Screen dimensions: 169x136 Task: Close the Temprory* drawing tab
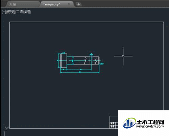[69, 4]
